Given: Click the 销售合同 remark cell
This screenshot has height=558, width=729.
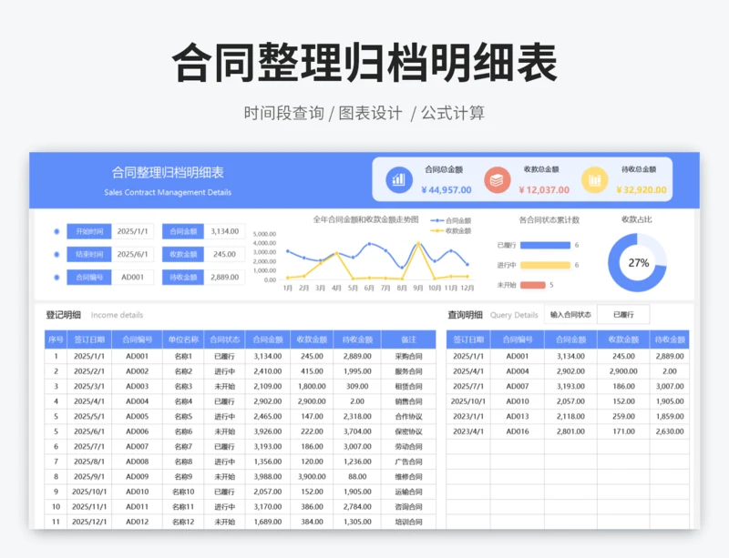Looking at the screenshot, I should click(x=408, y=401).
